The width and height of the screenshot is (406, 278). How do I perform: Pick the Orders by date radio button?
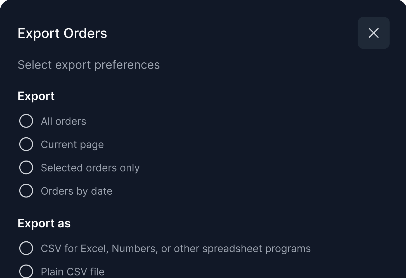26,191
